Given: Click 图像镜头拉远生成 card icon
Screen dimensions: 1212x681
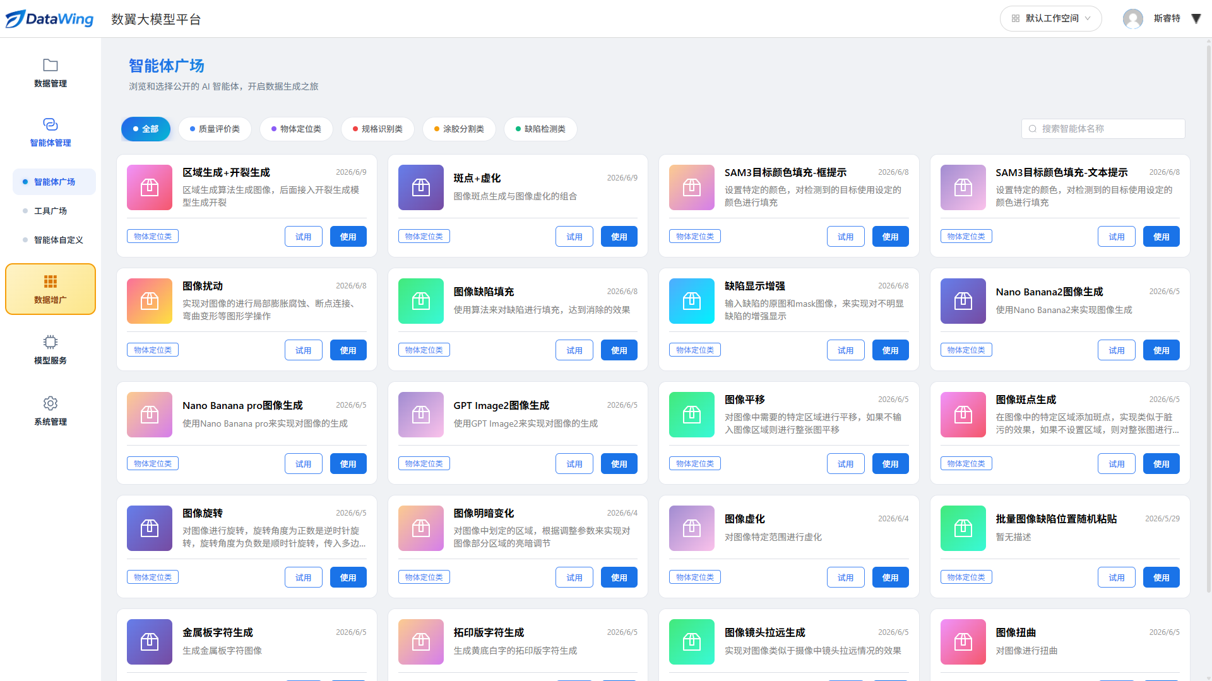Looking at the screenshot, I should pyautogui.click(x=692, y=642).
